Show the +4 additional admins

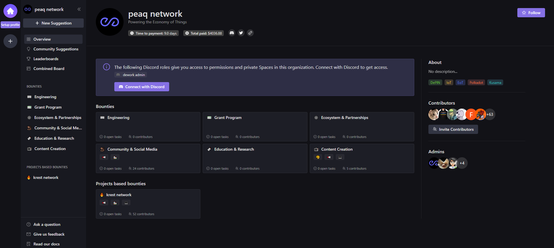462,163
